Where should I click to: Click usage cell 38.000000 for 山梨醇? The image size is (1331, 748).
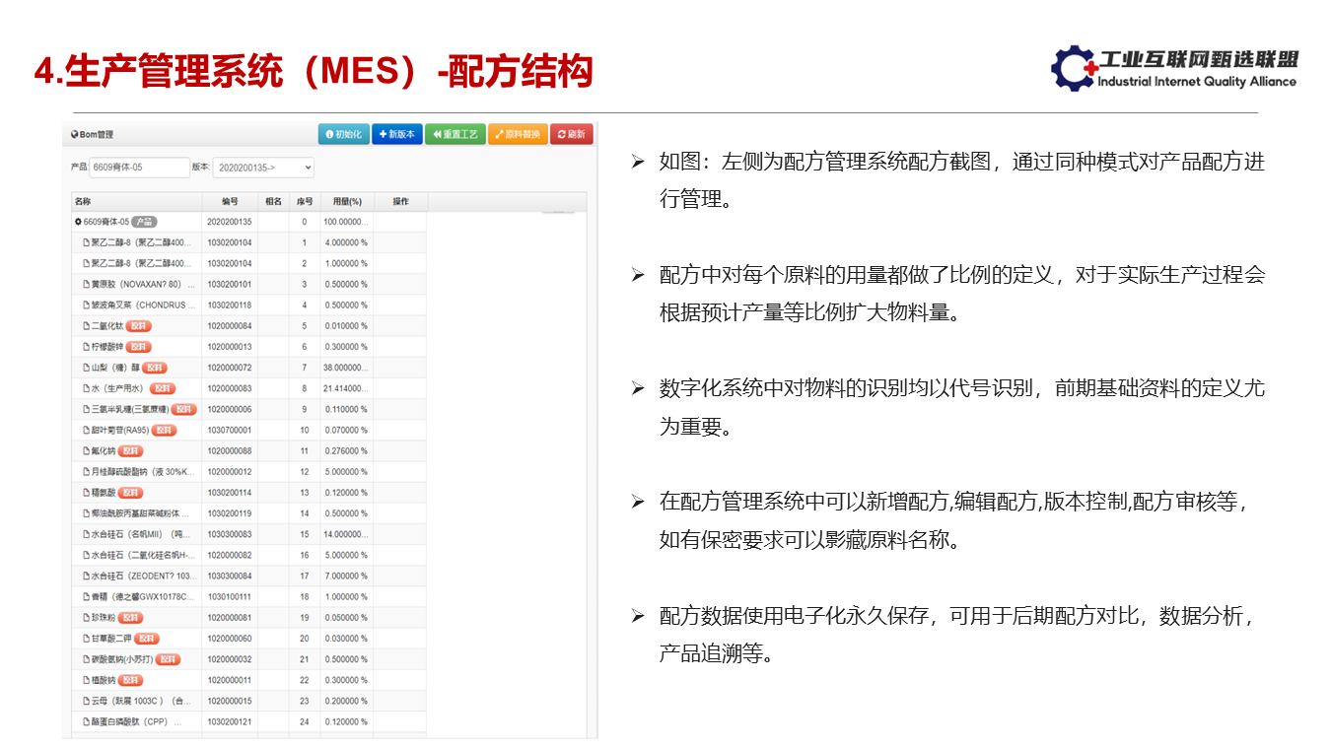(346, 368)
